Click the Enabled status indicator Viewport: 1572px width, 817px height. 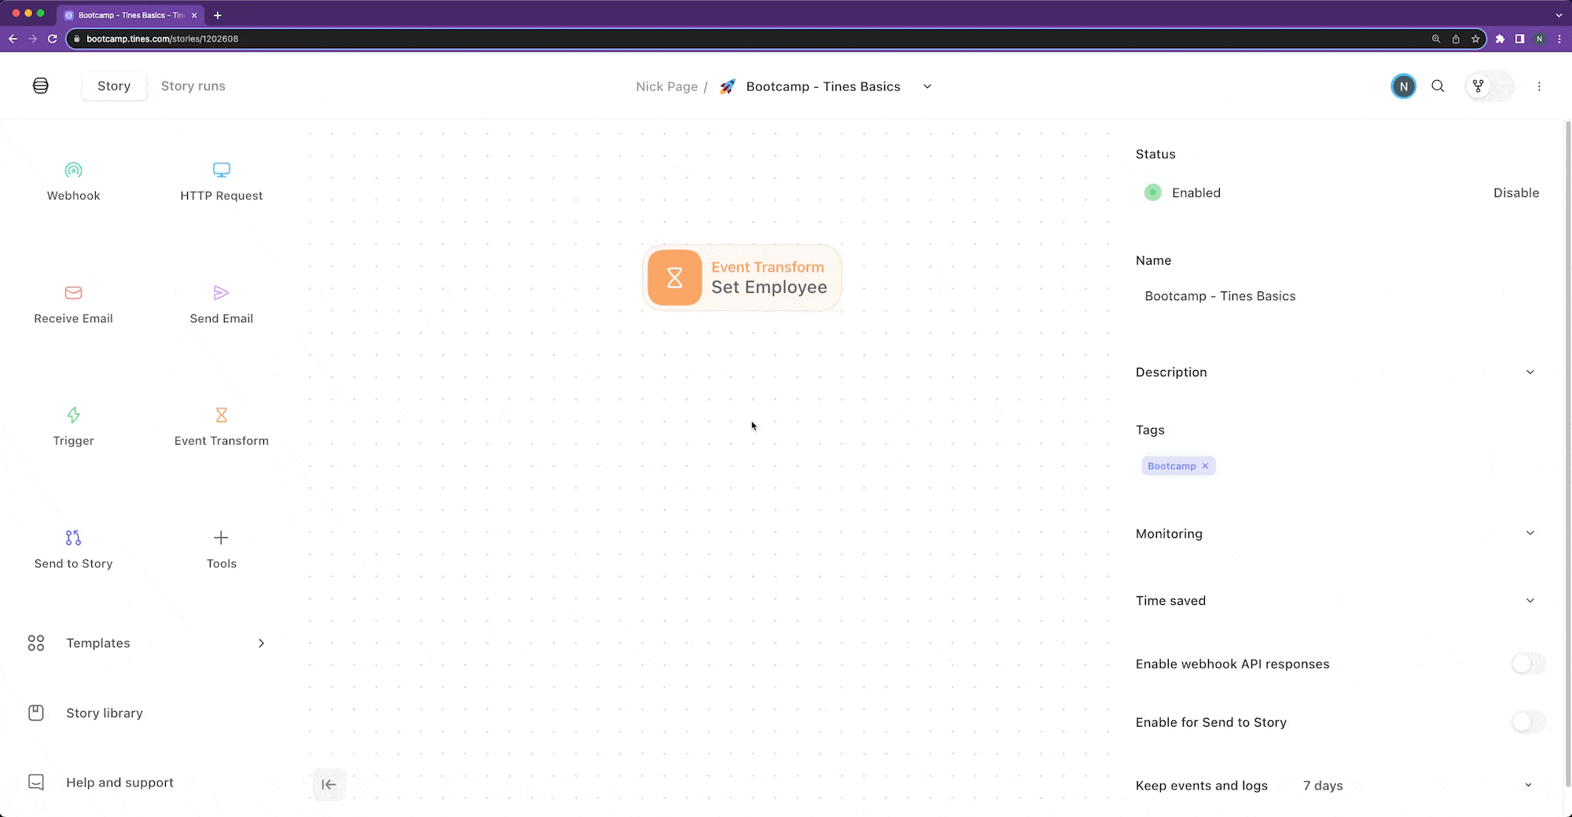(1152, 192)
